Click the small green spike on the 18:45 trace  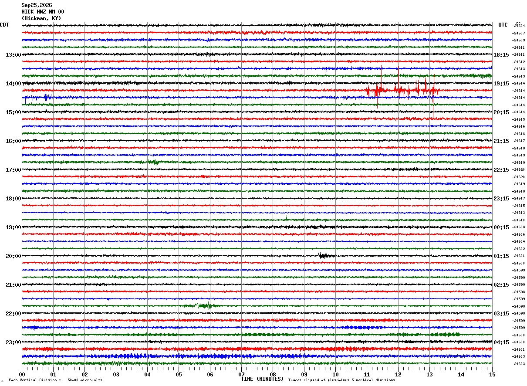coord(287,218)
